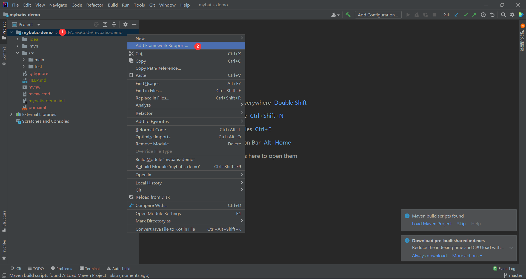
Task: Click the Select Opened File locate icon
Action: point(96,24)
